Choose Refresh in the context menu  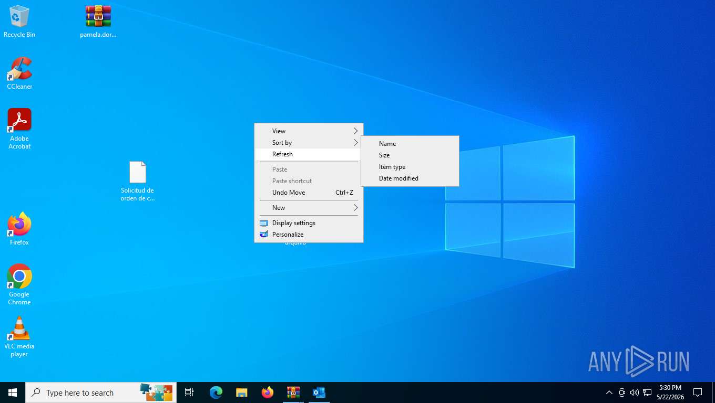pos(309,154)
